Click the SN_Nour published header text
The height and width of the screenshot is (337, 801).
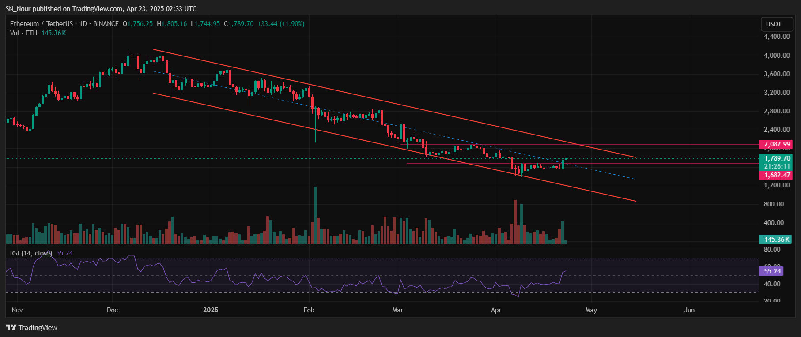[x=101, y=9]
